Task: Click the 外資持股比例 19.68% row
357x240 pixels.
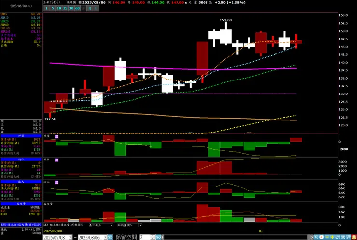Action: click(21, 153)
